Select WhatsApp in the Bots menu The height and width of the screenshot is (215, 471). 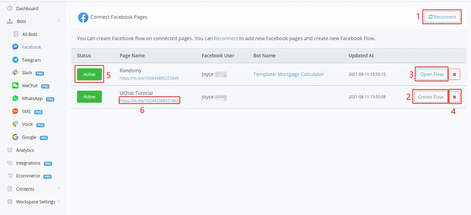[32, 98]
